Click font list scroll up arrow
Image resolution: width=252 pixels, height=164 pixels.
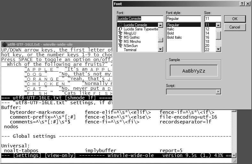[161, 25]
